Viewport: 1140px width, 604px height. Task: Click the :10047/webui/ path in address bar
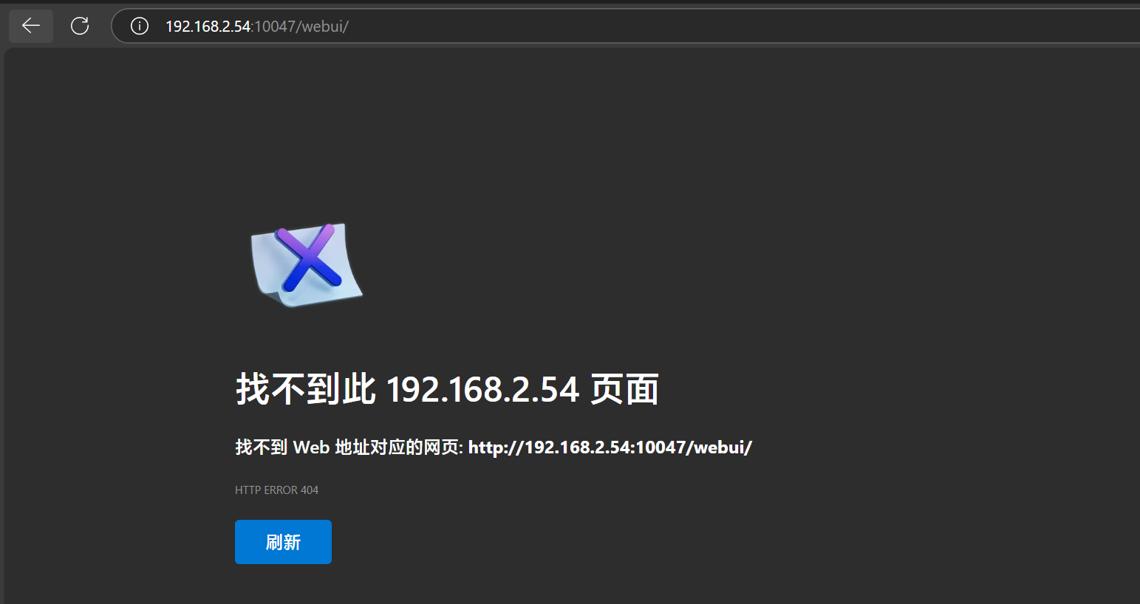click(x=300, y=27)
